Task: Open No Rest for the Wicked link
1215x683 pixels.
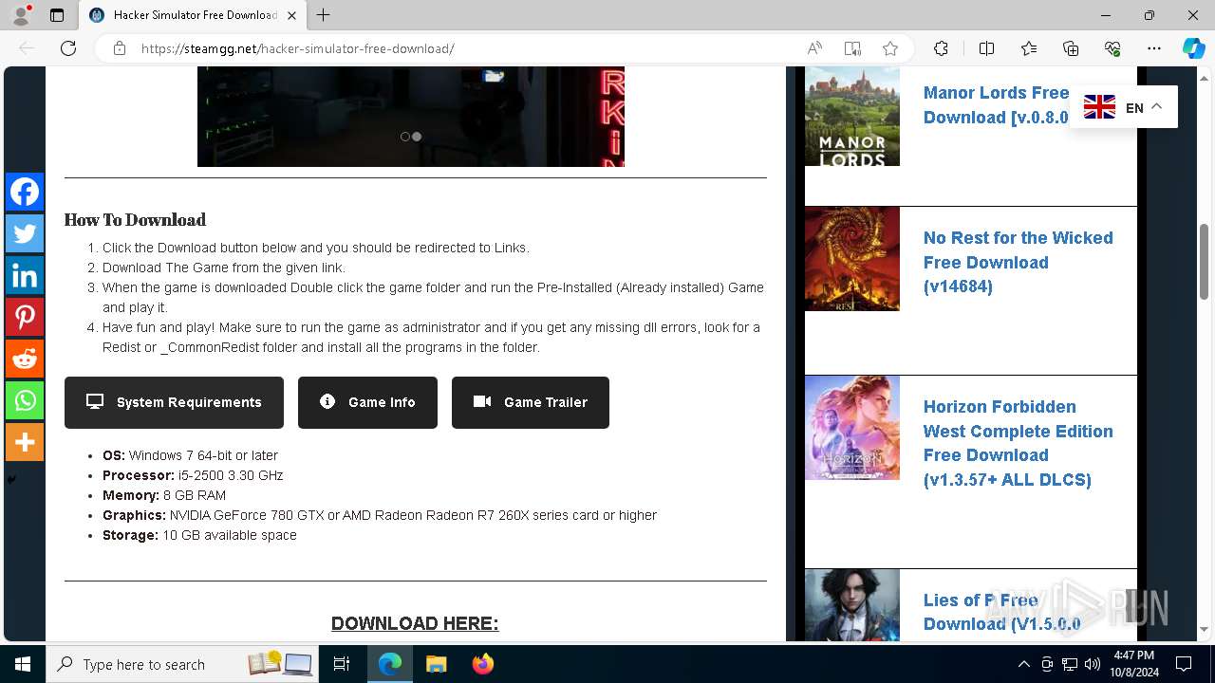Action: coord(1018,262)
